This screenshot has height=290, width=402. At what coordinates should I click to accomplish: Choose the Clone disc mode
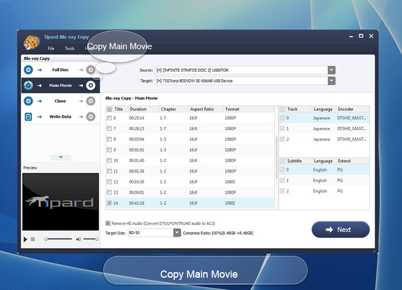pyautogui.click(x=60, y=101)
